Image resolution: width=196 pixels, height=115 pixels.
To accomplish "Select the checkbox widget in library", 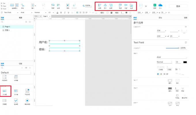I will [16, 102].
